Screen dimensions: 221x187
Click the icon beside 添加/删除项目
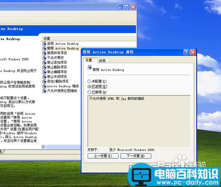pos(44,81)
